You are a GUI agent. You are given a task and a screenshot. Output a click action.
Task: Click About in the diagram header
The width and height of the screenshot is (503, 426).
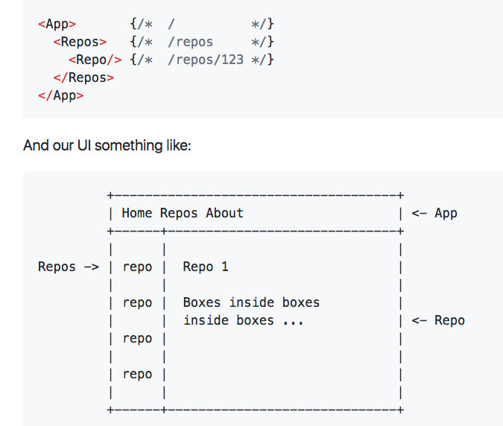(x=224, y=213)
